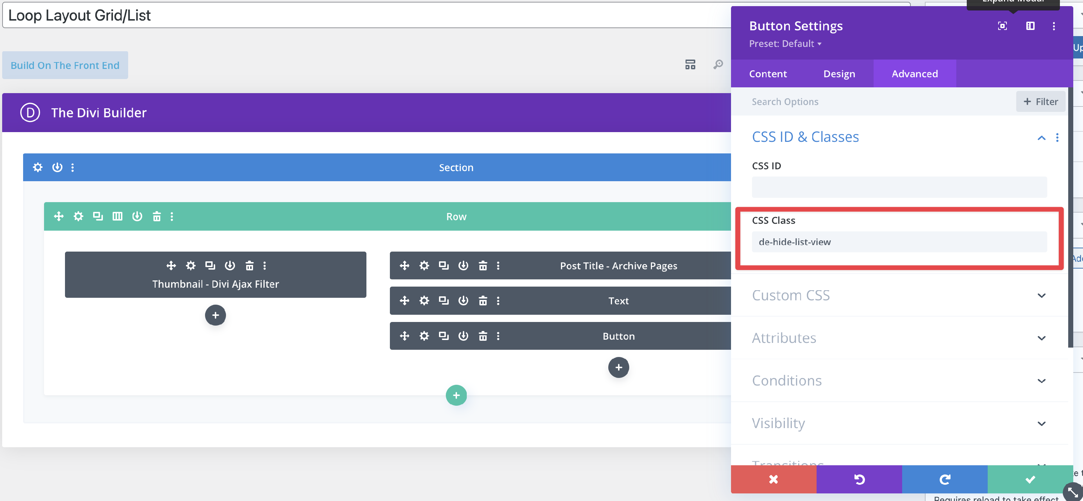The height and width of the screenshot is (501, 1083).
Task: Click the CSS ID input field
Action: (899, 187)
